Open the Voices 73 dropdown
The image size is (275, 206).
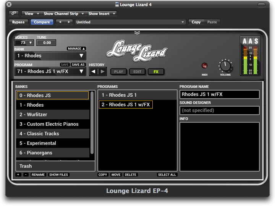point(24,43)
